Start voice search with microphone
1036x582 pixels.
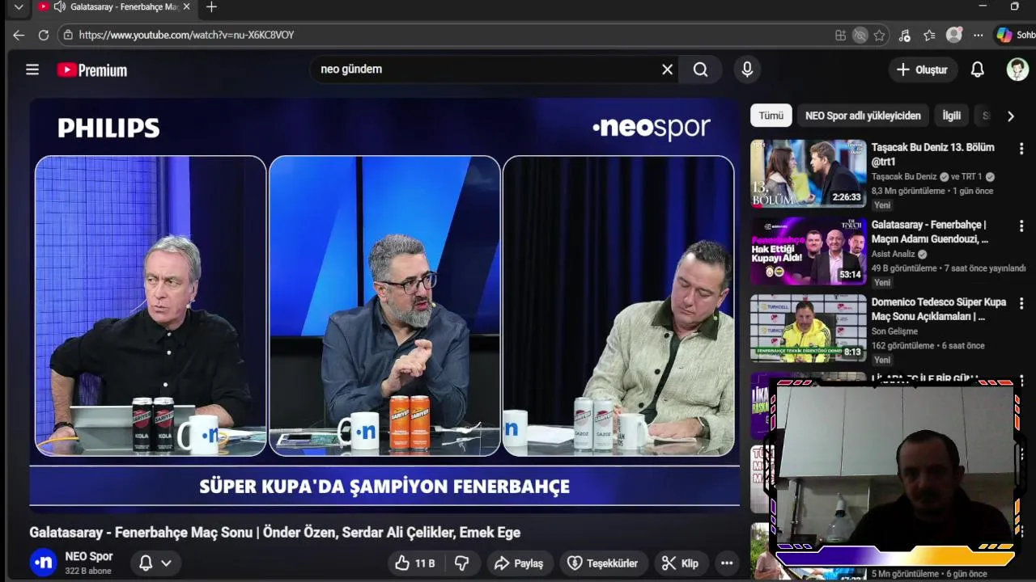(x=747, y=70)
